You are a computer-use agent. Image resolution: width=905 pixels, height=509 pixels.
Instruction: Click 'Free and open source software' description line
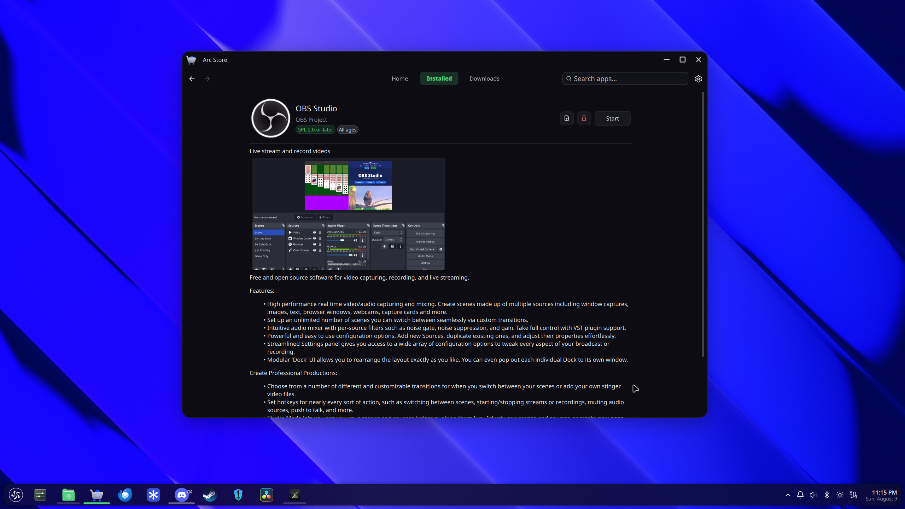pyautogui.click(x=359, y=277)
